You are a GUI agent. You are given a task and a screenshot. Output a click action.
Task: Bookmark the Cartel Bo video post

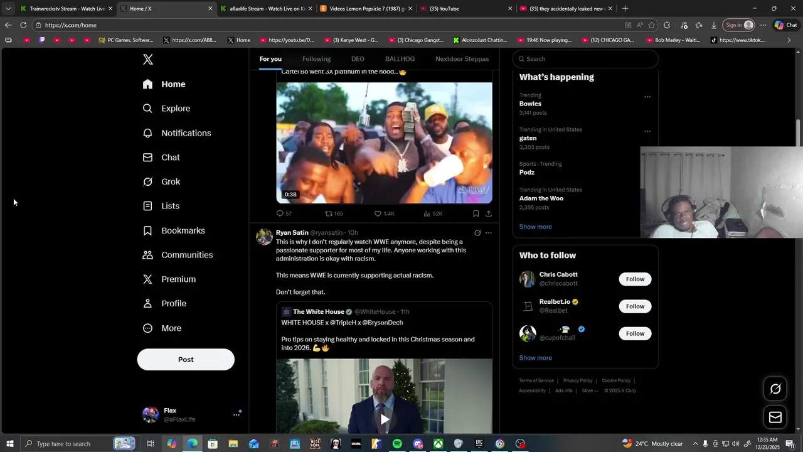click(x=476, y=213)
